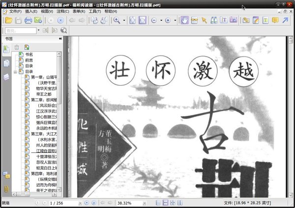This screenshot has height=208, width=295.
Task: Switch to facing pages grid layout
Action: [x=173, y=203]
